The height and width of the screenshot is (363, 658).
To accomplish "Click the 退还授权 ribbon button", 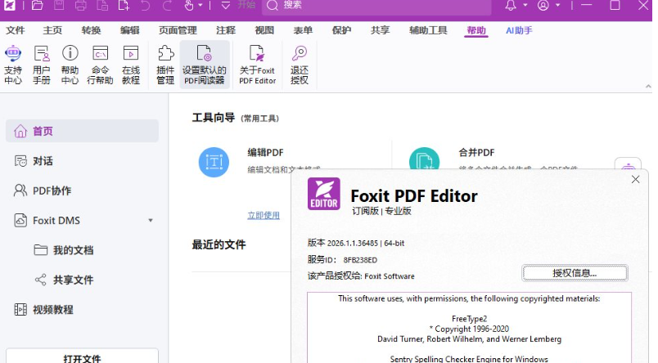I will pyautogui.click(x=300, y=65).
